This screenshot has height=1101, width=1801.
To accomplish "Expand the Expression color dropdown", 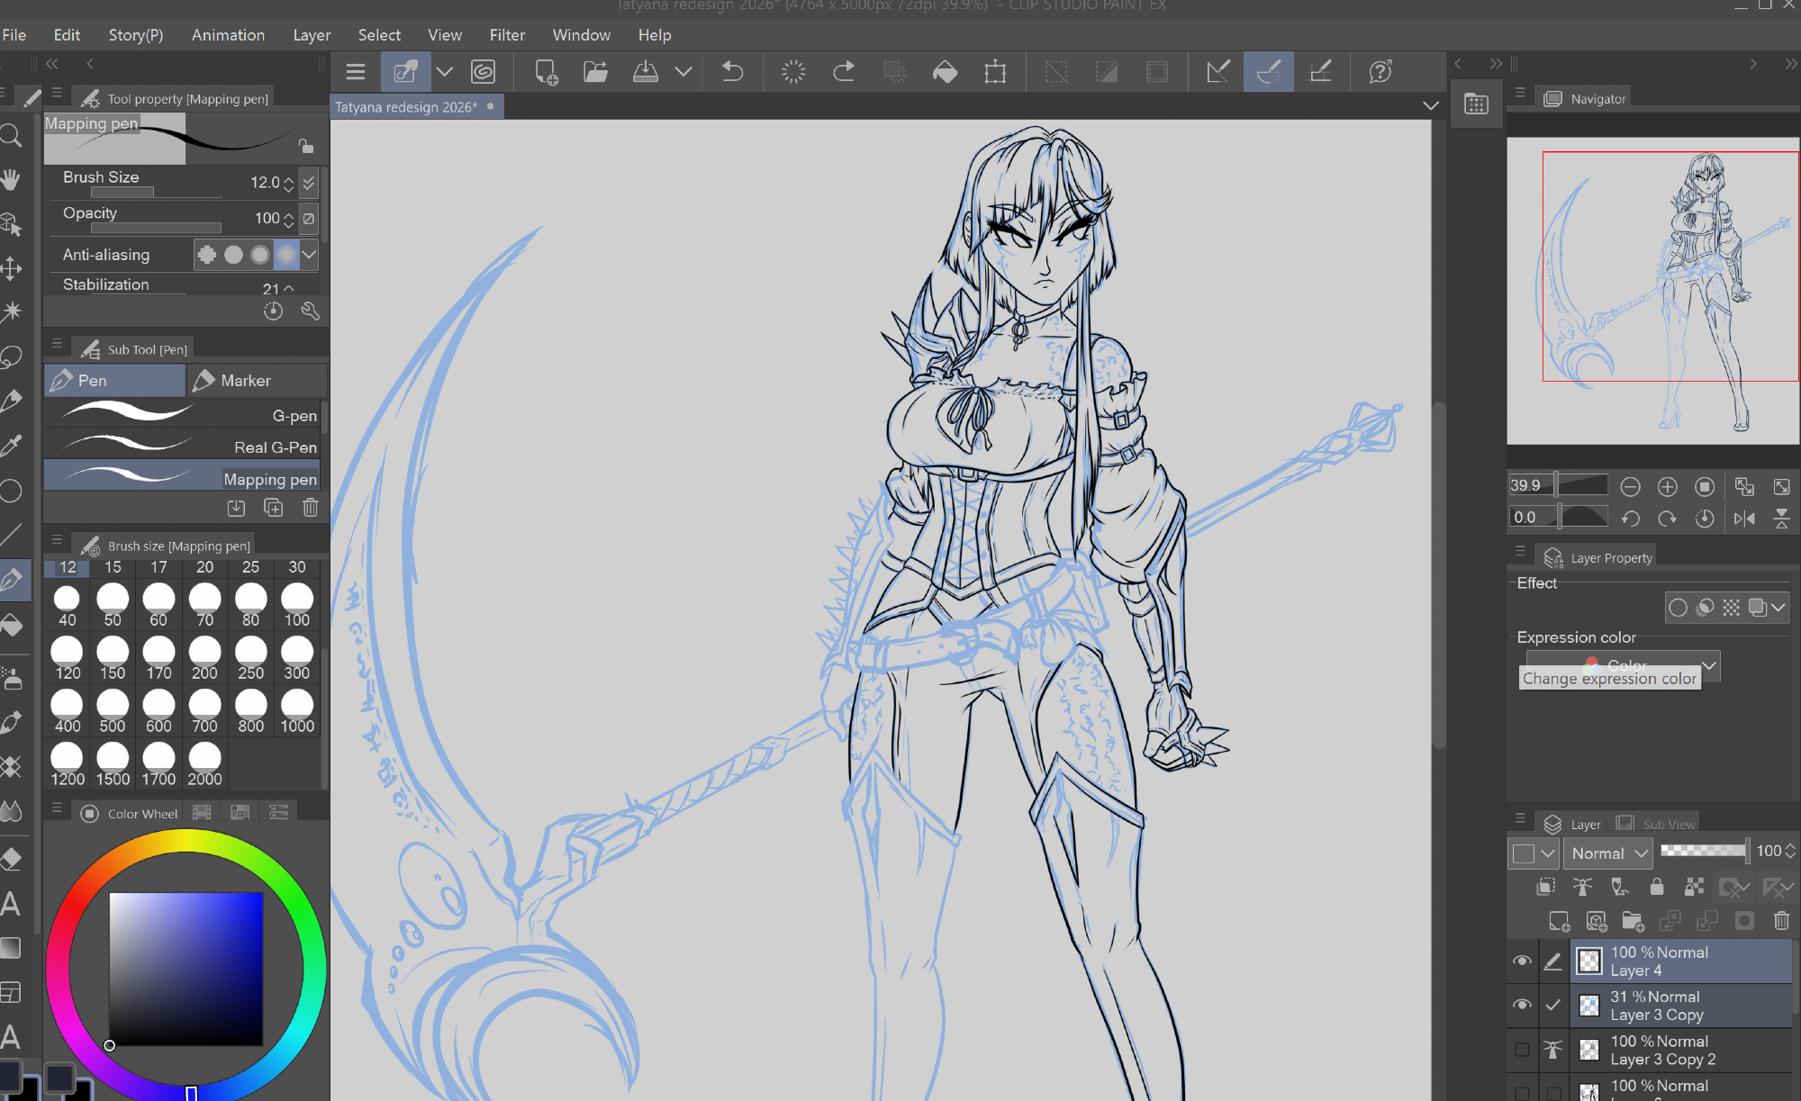I will [x=1708, y=664].
